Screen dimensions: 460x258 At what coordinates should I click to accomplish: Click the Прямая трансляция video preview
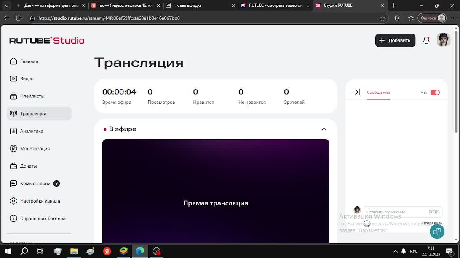click(216, 191)
